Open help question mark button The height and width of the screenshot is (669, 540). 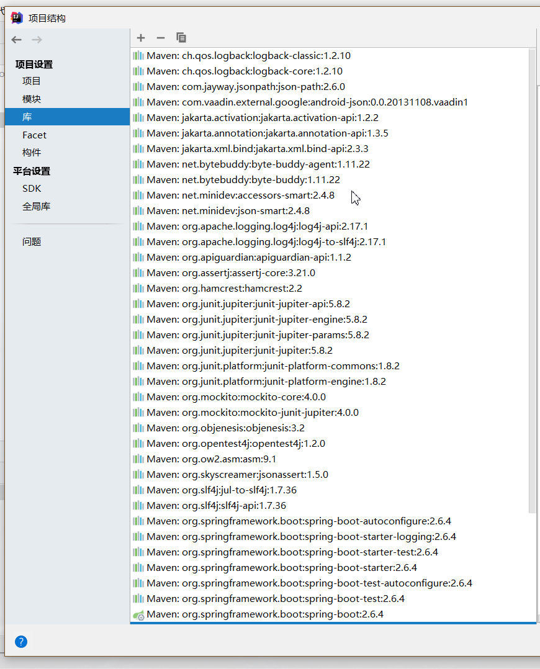pos(21,642)
